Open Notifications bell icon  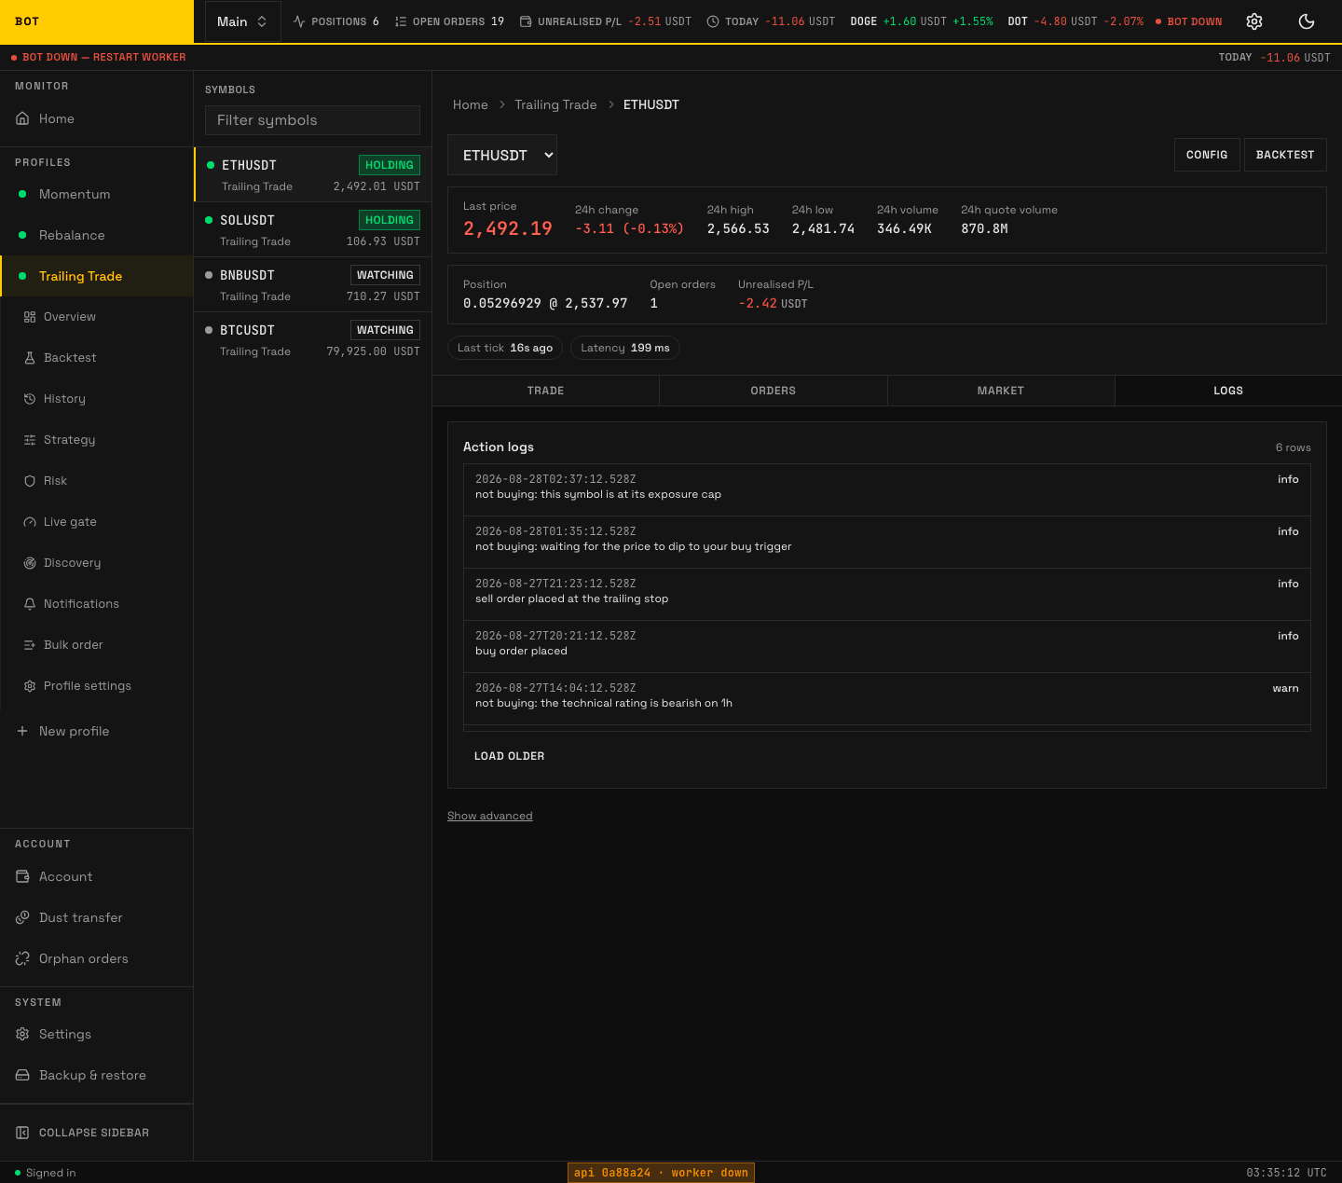(x=30, y=604)
